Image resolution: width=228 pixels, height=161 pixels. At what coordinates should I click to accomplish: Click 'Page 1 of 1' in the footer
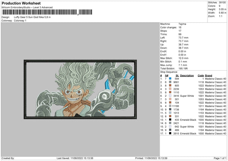pyautogui.click(x=220, y=158)
